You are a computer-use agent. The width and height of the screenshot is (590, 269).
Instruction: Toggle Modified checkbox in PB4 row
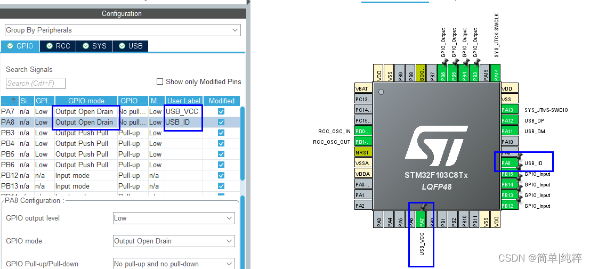point(221,143)
